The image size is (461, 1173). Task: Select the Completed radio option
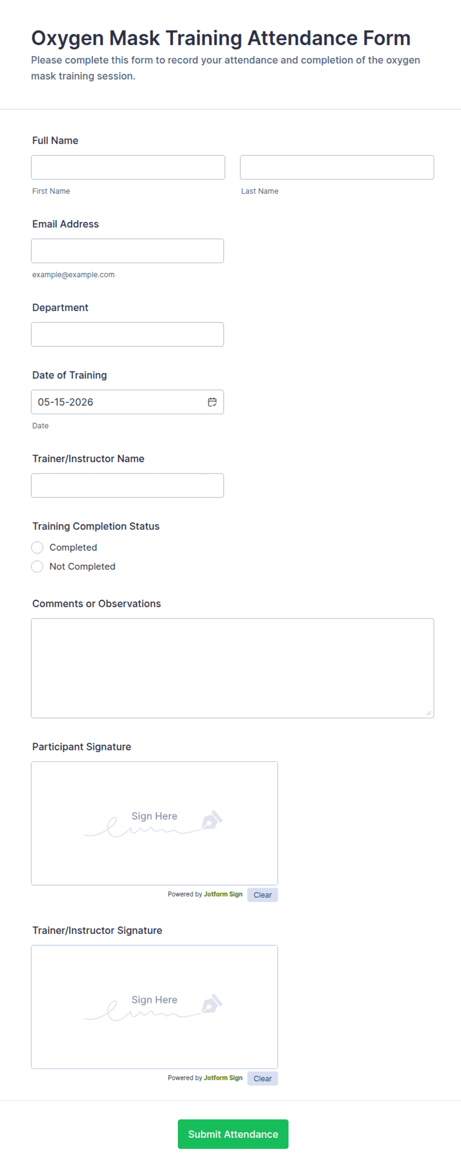(37, 547)
